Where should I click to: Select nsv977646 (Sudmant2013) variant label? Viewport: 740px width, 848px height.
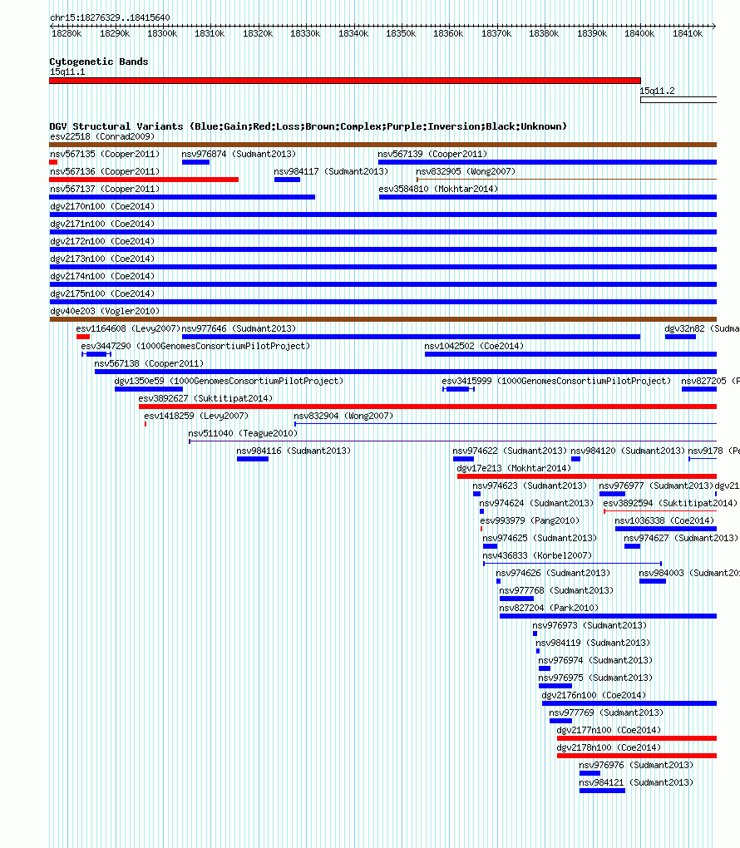239,329
